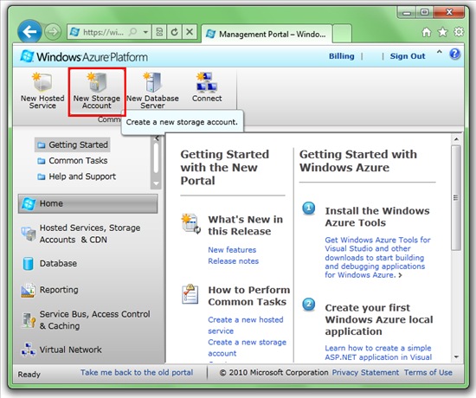The width and height of the screenshot is (476, 398).
Task: Expand the address bar dropdown arrow
Action: (x=145, y=32)
